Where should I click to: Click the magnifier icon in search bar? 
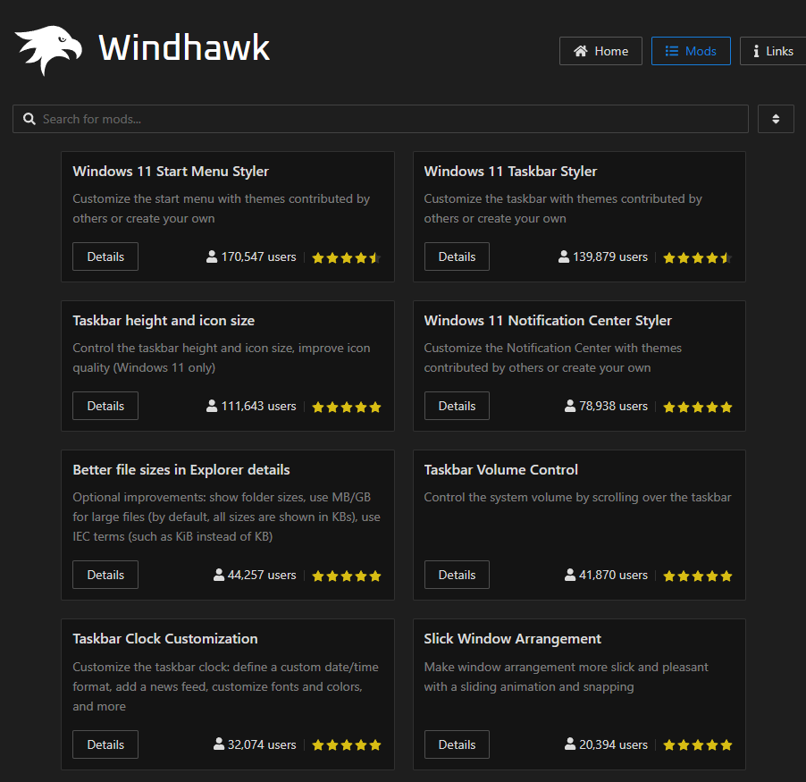click(x=29, y=119)
